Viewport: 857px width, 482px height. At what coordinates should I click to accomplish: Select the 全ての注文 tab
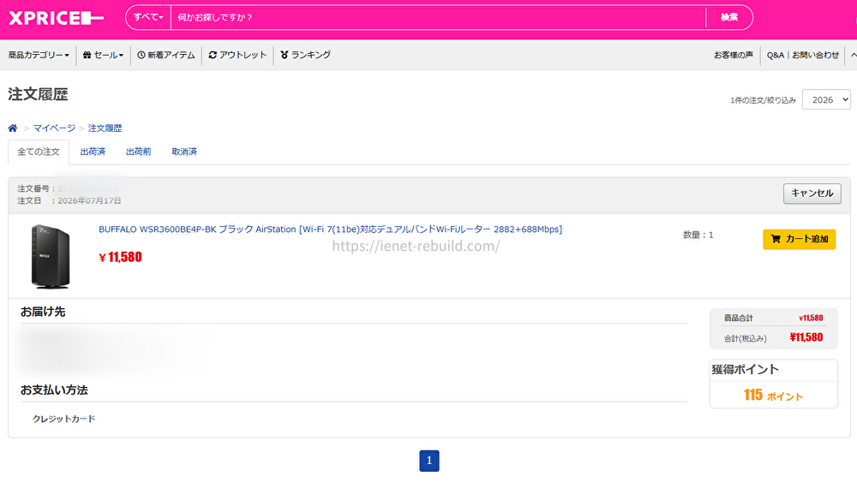tap(39, 152)
